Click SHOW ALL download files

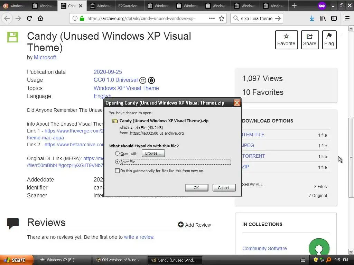[x=252, y=185]
